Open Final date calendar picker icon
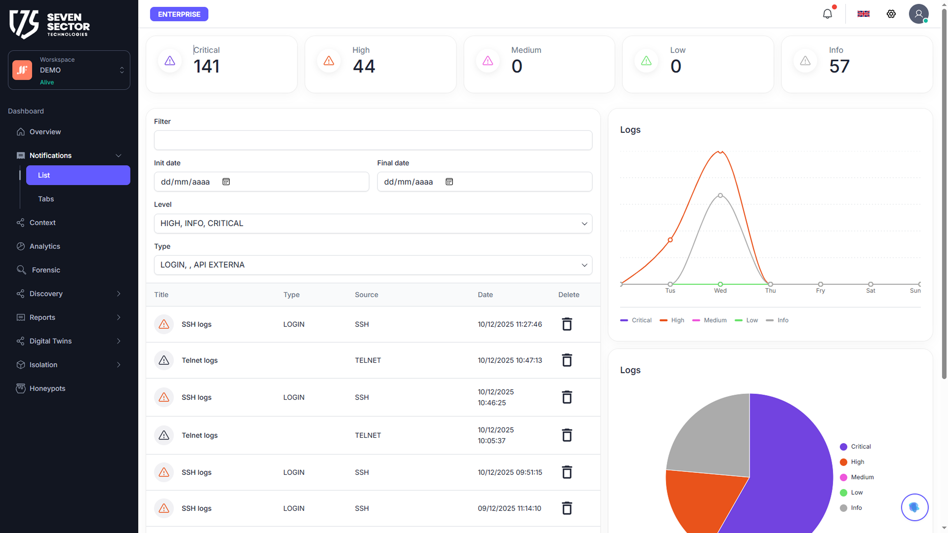Screen dimensions: 948x533 (449, 182)
